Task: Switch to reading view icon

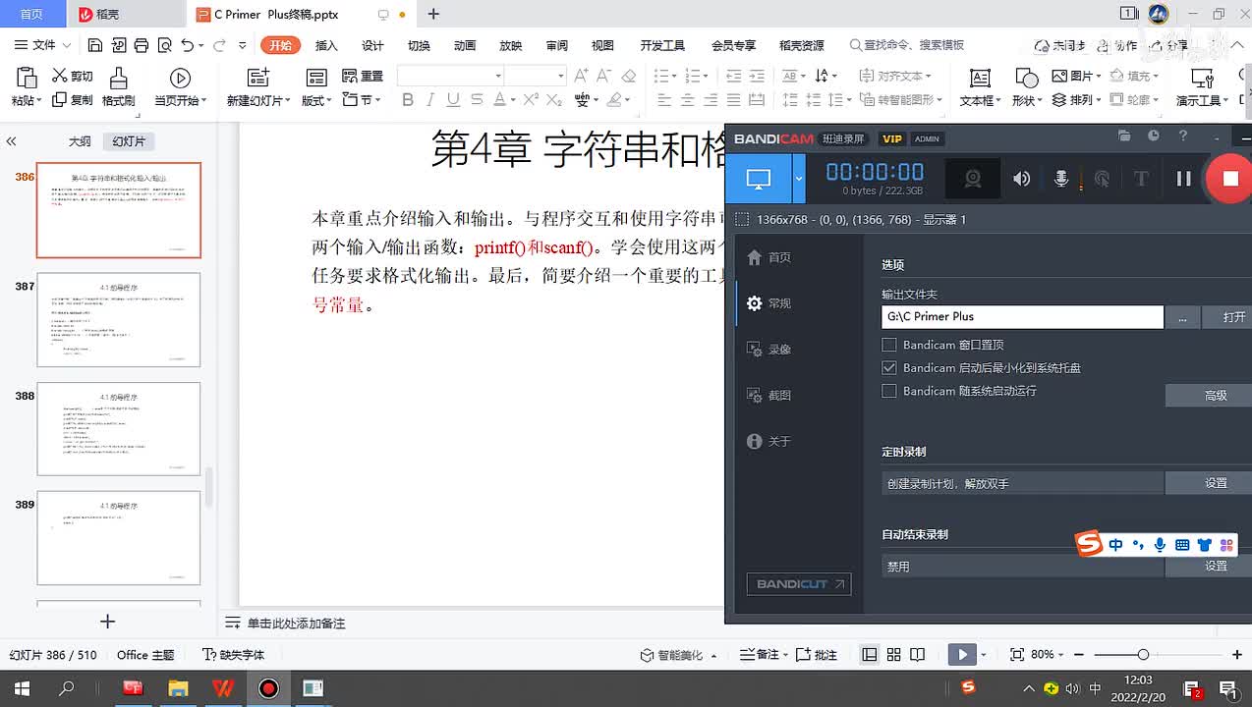Action: click(x=917, y=654)
